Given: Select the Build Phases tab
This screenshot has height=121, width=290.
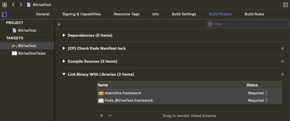Looking at the screenshot, I should [220, 14].
